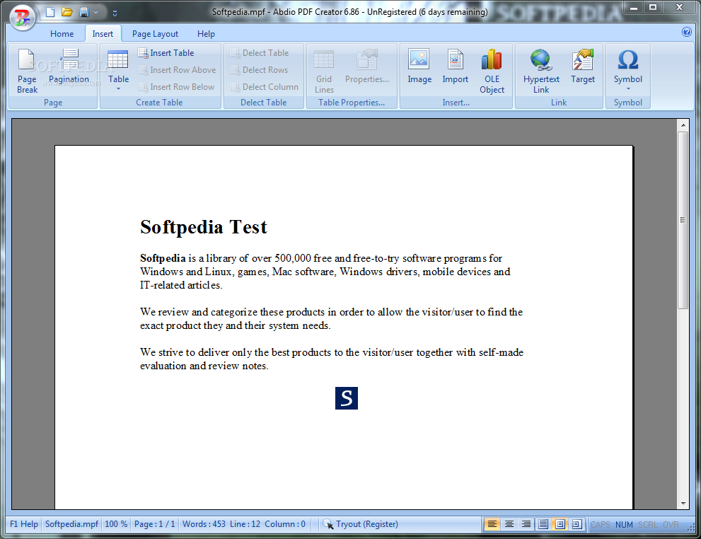The image size is (701, 539).
Task: Open the Symbol dropdown
Action: [x=627, y=70]
